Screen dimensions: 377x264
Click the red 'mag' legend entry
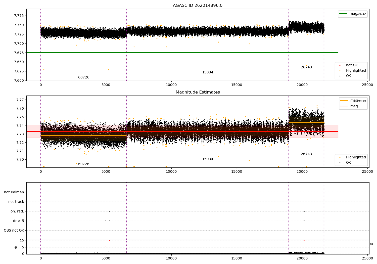[349, 106]
